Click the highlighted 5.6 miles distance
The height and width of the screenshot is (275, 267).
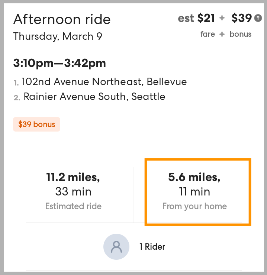194,177
